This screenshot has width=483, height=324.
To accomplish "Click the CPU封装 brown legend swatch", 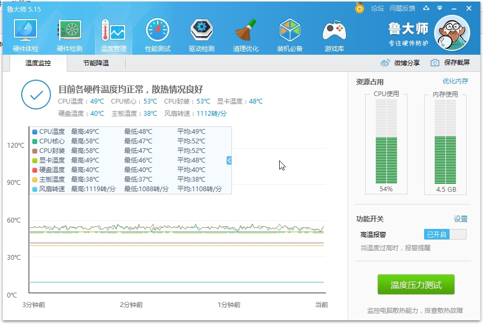I will pos(35,151).
